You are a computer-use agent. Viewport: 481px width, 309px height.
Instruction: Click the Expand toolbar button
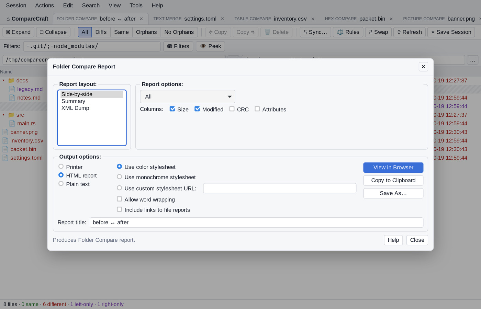click(19, 32)
